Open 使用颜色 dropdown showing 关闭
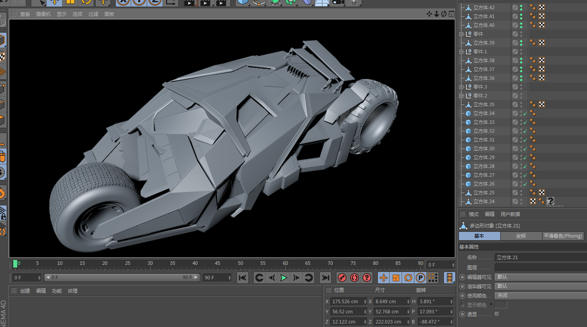The width and height of the screenshot is (587, 327). click(x=541, y=295)
